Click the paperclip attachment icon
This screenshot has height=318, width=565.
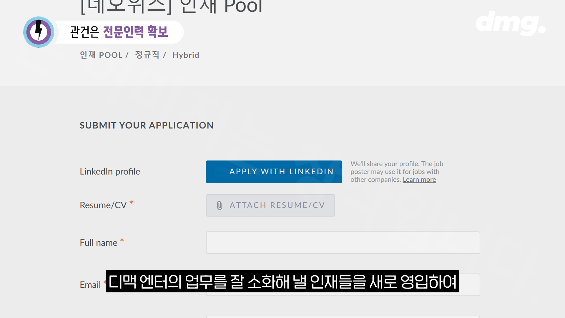pos(220,205)
